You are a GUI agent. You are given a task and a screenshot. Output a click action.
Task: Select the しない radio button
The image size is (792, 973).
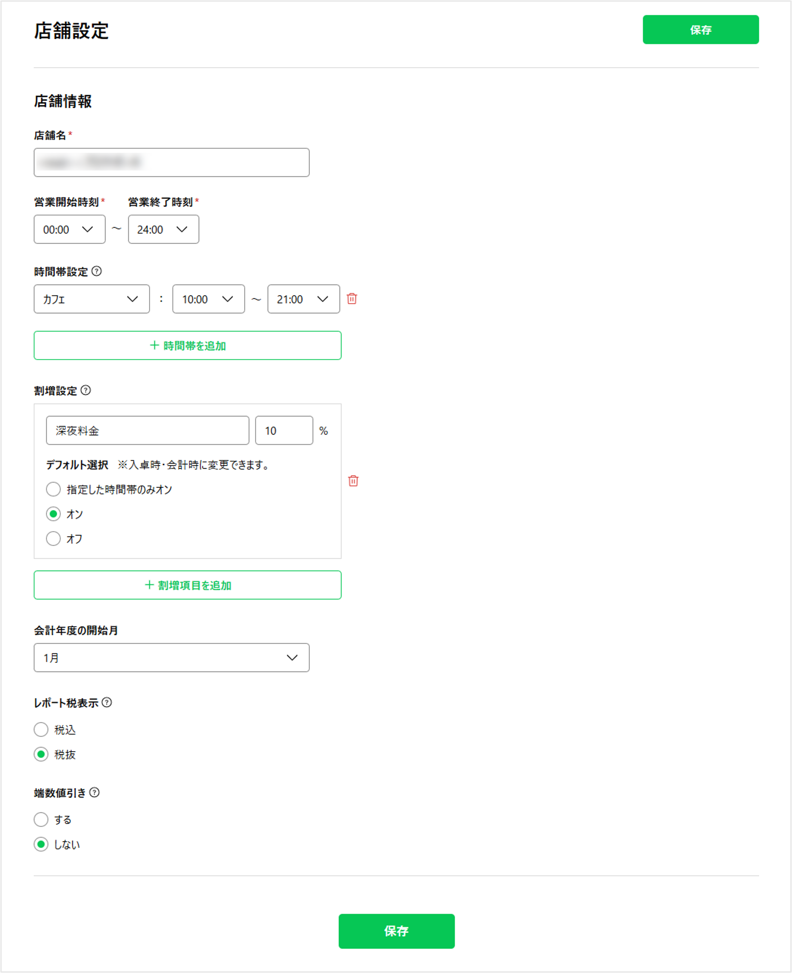click(41, 844)
